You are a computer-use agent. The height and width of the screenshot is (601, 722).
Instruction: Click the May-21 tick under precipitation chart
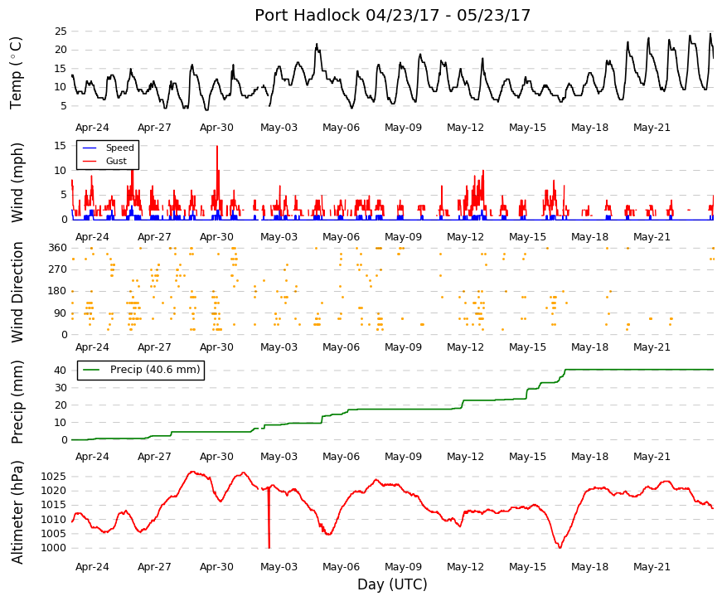pyautogui.click(x=652, y=457)
